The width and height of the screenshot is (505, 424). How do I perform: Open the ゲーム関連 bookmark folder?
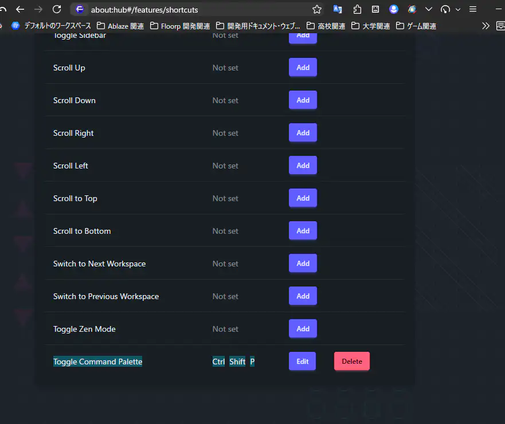pos(416,26)
